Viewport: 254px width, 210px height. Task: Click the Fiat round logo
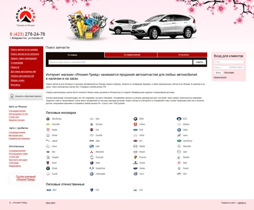(x=92, y=130)
